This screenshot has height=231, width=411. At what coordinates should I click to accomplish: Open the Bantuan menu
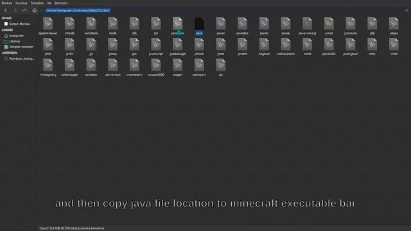[x=61, y=3]
